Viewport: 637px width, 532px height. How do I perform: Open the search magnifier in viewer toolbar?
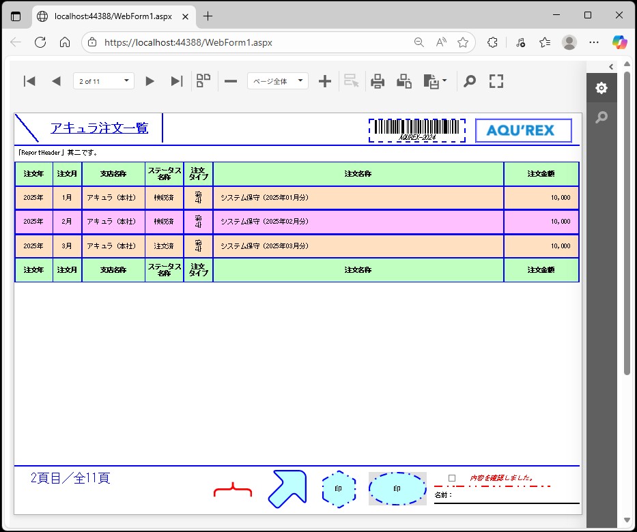pyautogui.click(x=470, y=82)
